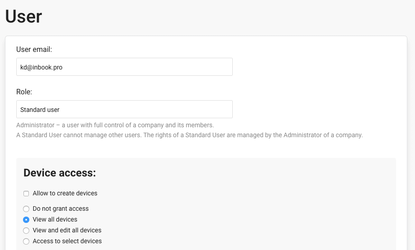
Task: Place cursor in the kd@inbook.pro email text
Action: pyautogui.click(x=41, y=67)
